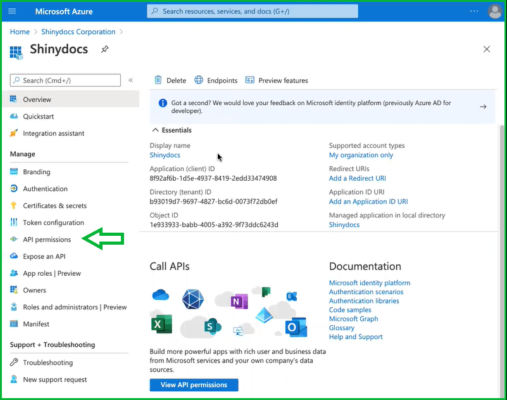
Task: Click the View API permissions button
Action: 194,385
